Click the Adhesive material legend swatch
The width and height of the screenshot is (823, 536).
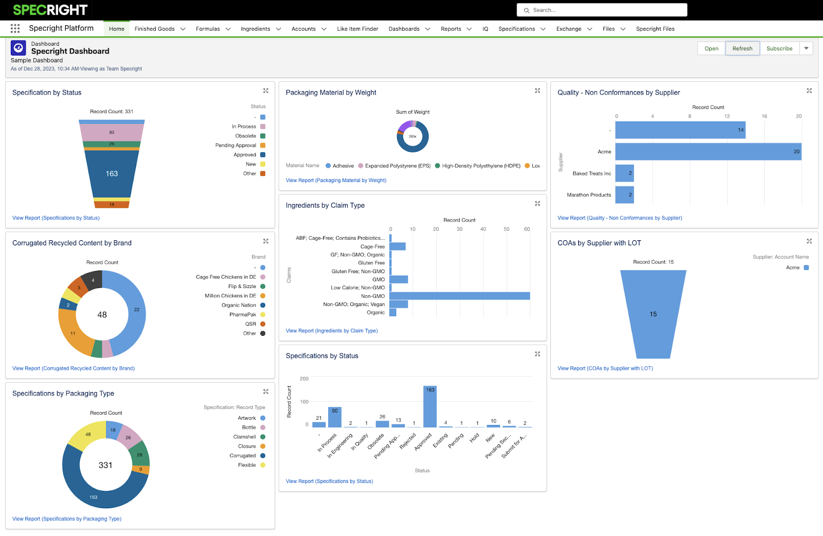click(328, 166)
